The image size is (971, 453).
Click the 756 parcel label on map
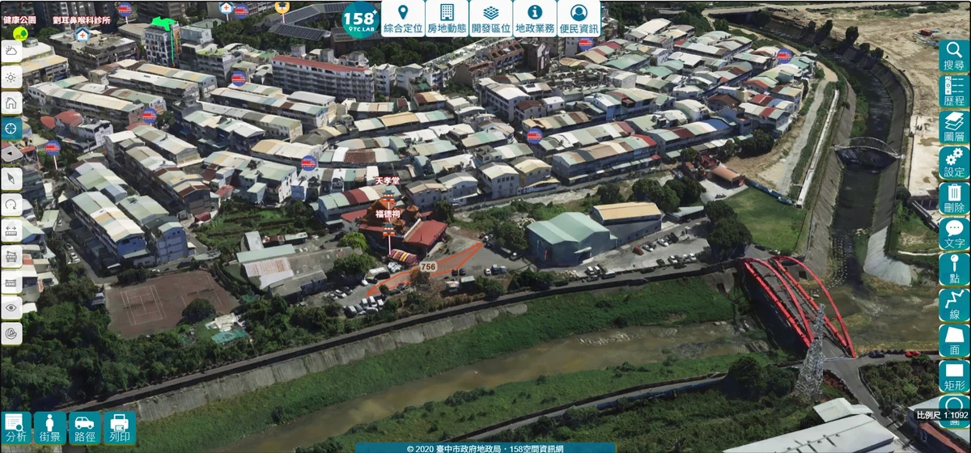coord(428,267)
